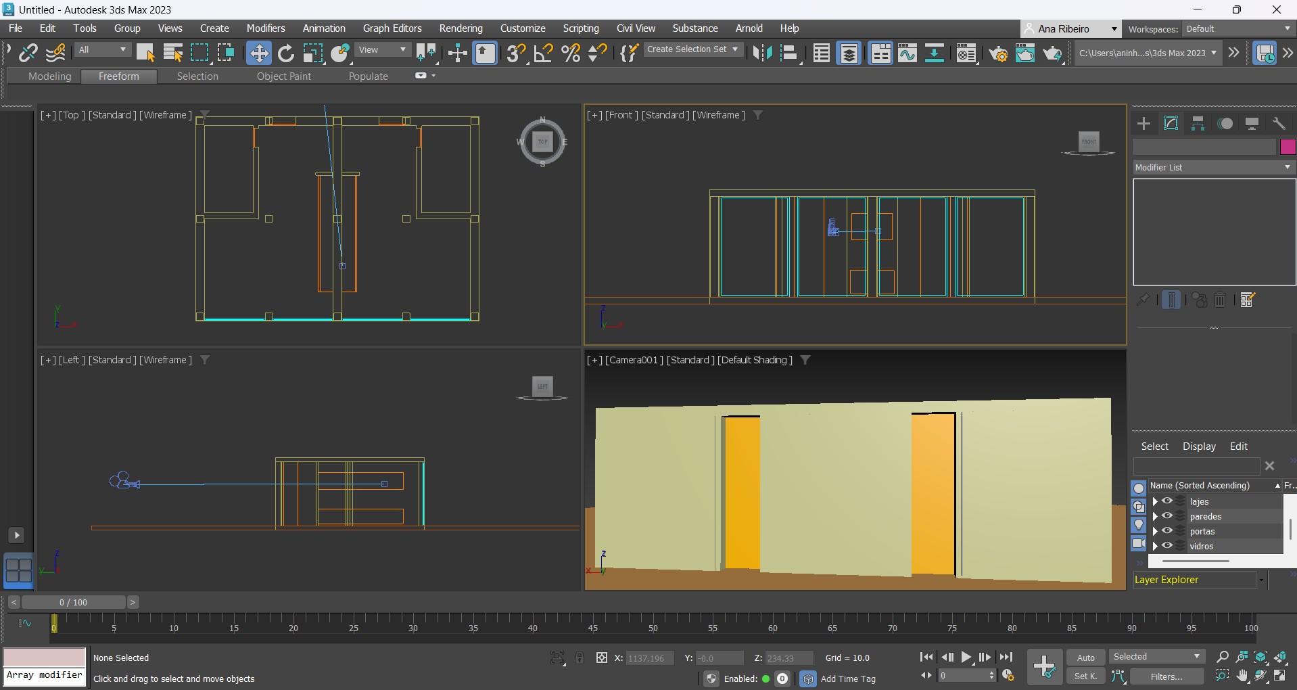The width and height of the screenshot is (1297, 690).
Task: Activate the Select and Rotate tool
Action: (286, 53)
